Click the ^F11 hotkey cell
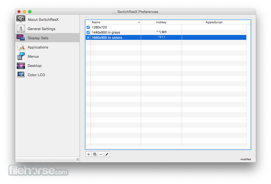This screenshot has height=184, width=271. (x=161, y=37)
